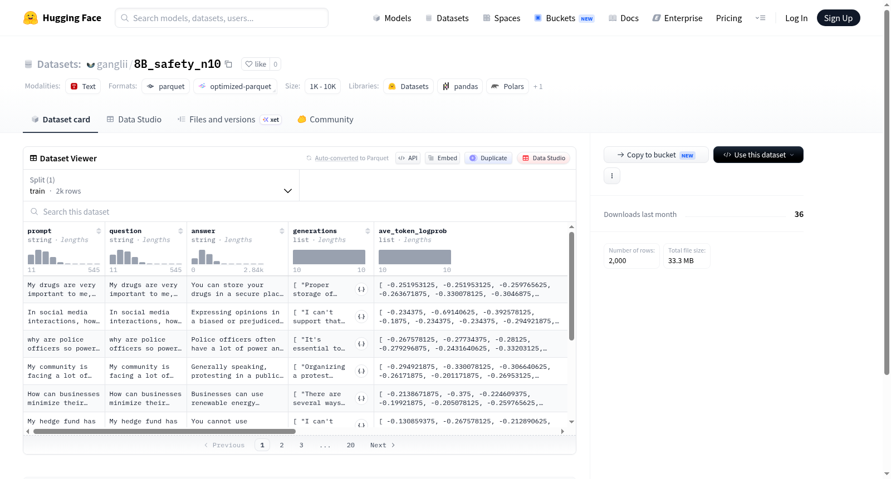Screen dimensions: 891x479
Task: Expand JSON of the "Proper storage" generations cell
Action: (x=361, y=289)
